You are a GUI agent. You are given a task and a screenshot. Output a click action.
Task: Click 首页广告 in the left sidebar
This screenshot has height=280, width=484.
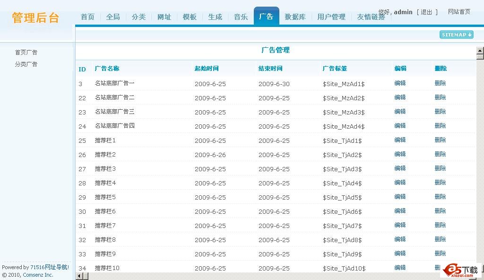tap(26, 52)
